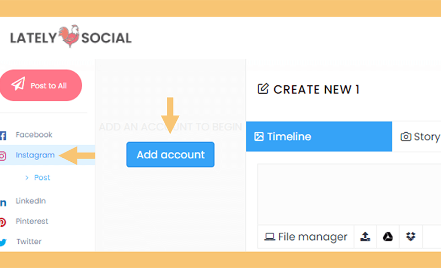441x268 pixels.
Task: Click the Instagram icon in sidebar
Action: tap(3, 156)
